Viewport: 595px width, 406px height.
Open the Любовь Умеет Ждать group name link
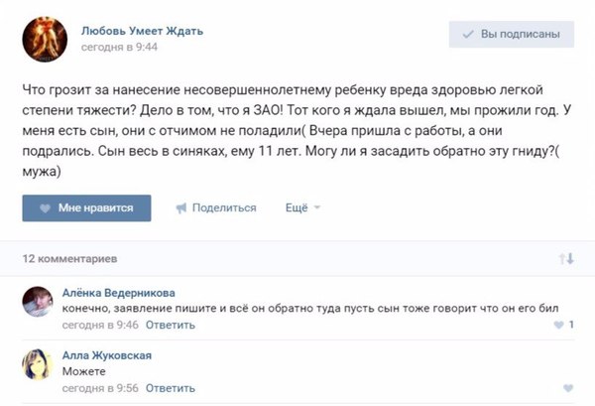142,31
